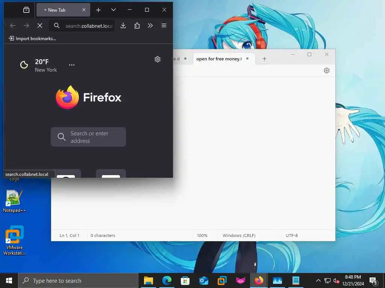Screen dimensions: 385x288
Task: Select the VMware Workstation desktop shortcut
Action: (x=14, y=240)
